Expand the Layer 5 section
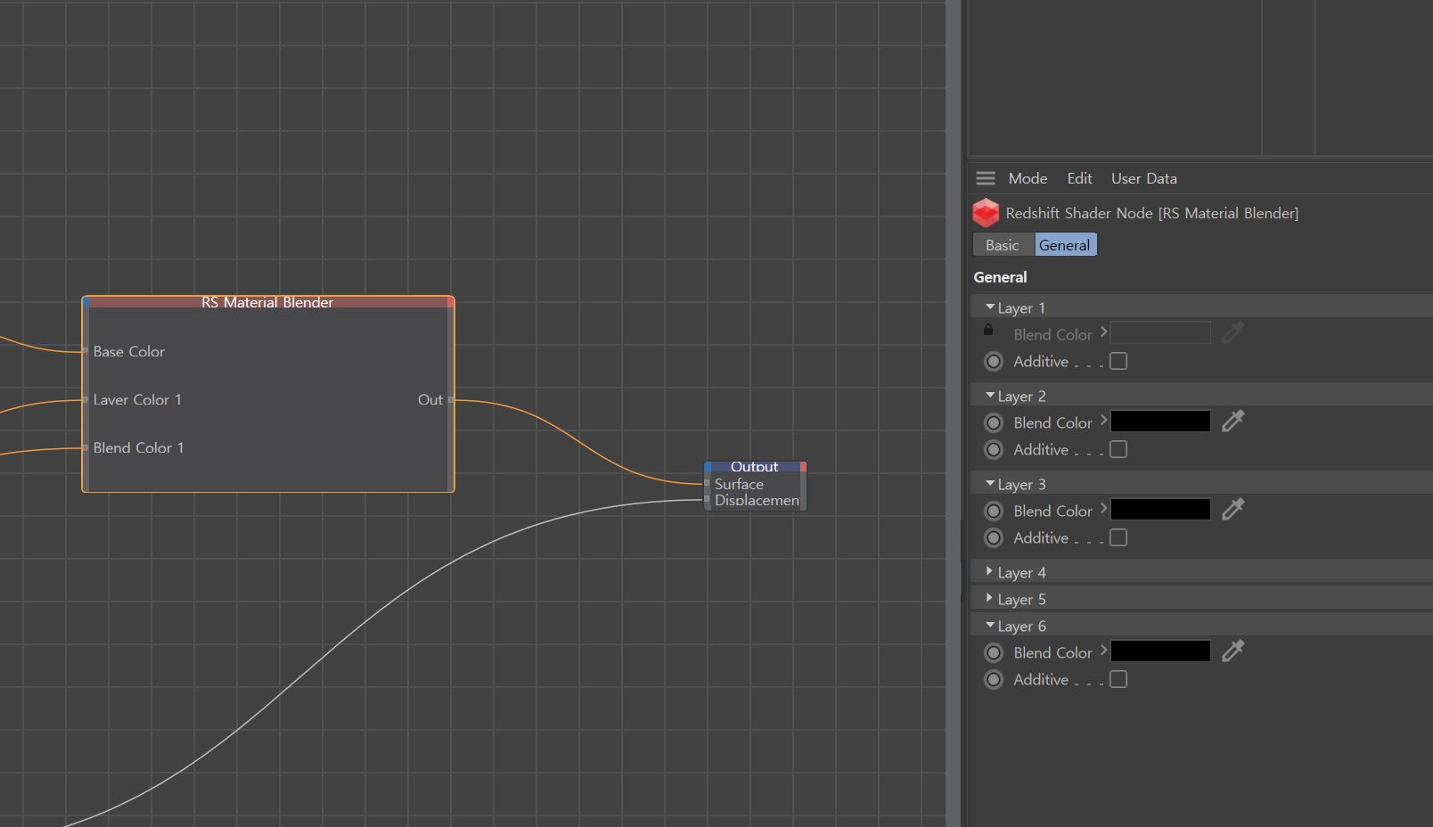1433x827 pixels. [x=989, y=598]
